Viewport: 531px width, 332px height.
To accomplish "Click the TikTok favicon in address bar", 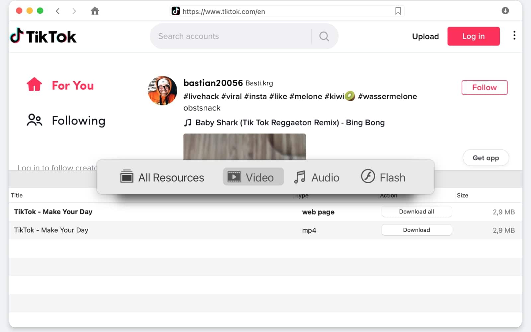I will [x=176, y=11].
